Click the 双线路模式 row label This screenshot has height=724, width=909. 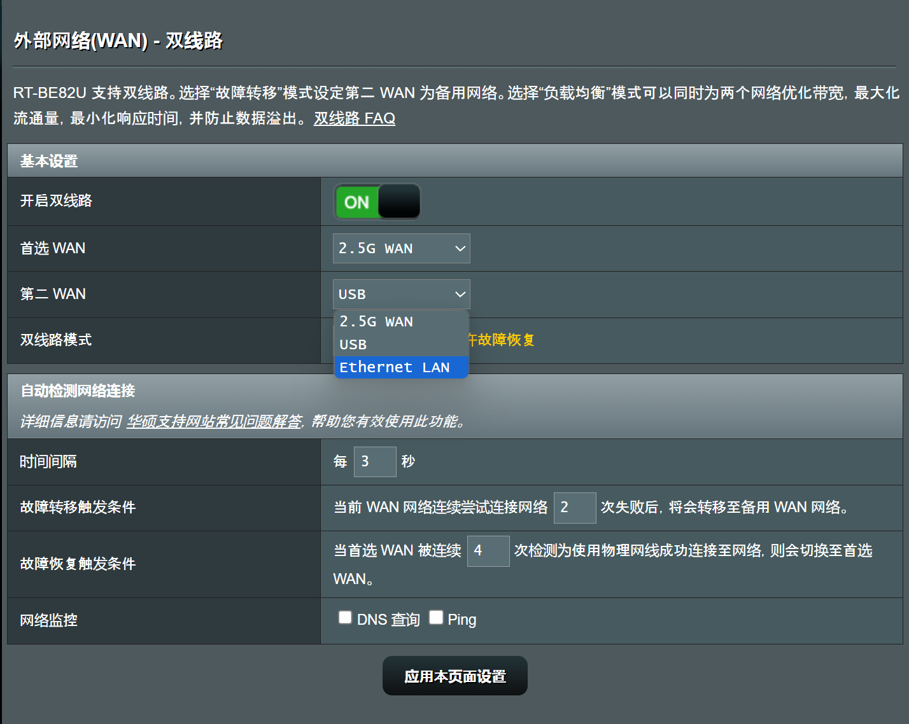56,340
